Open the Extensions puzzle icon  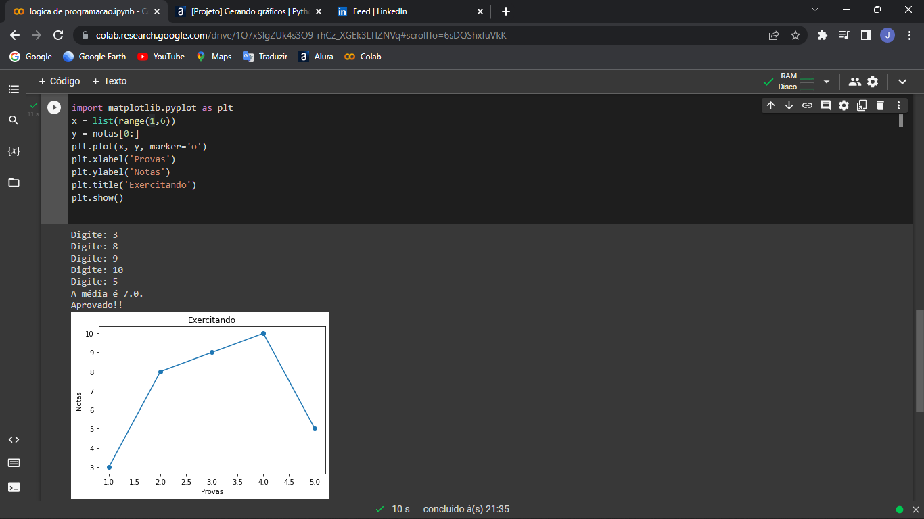(x=823, y=35)
